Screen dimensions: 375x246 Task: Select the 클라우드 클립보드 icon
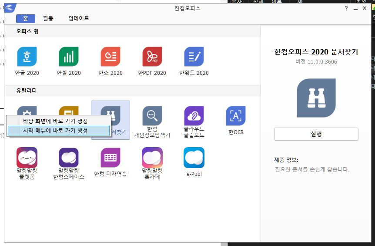click(194, 116)
